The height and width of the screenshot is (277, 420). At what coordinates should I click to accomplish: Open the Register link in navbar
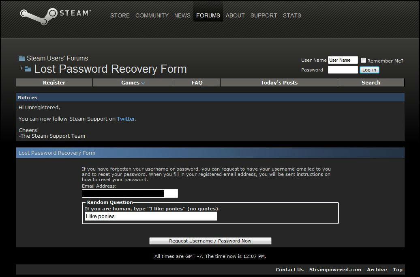tap(54, 83)
